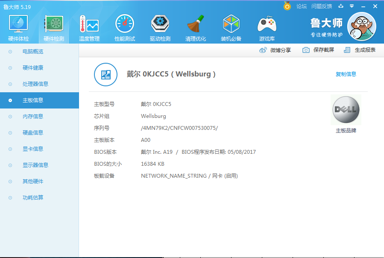
Task: Share via 微博分享
Action: click(280, 50)
